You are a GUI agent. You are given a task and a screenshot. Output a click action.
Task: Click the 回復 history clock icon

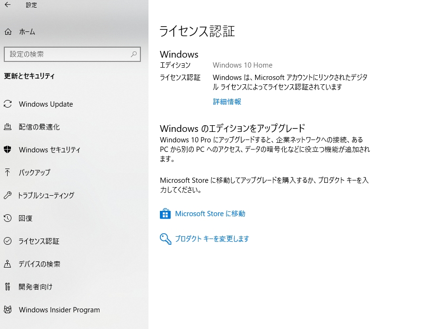8,218
